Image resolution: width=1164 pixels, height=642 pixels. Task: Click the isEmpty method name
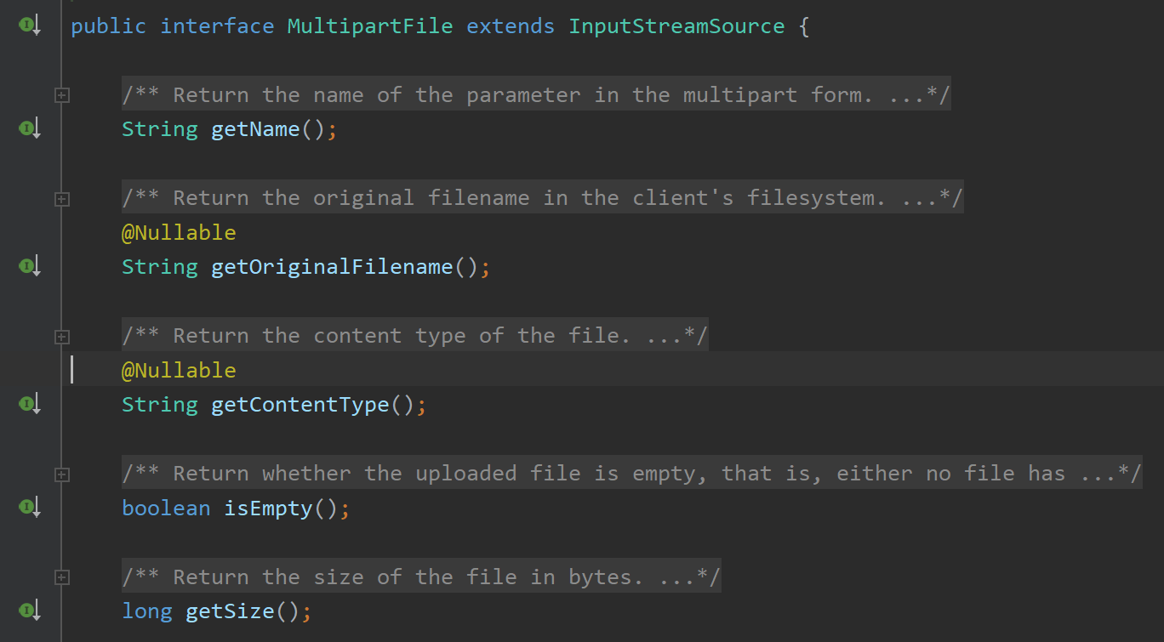[268, 508]
